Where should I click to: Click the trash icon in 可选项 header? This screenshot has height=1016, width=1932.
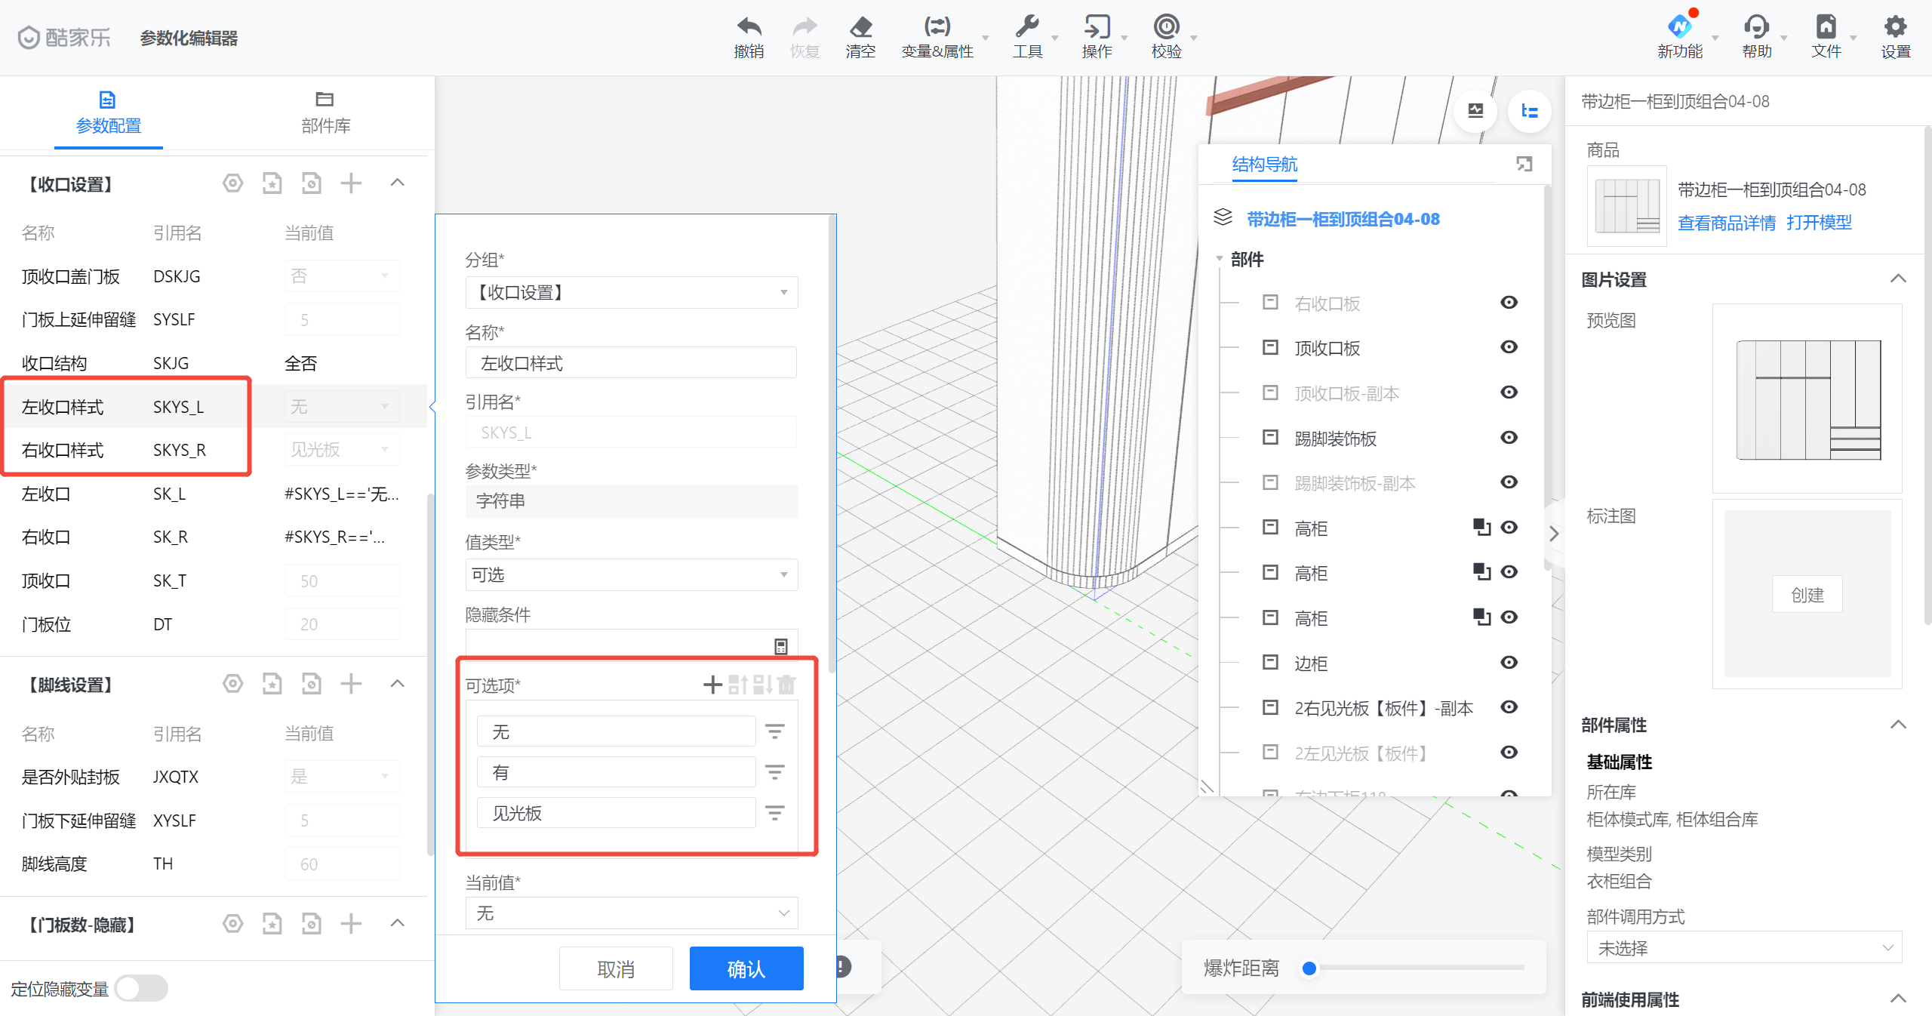click(786, 685)
